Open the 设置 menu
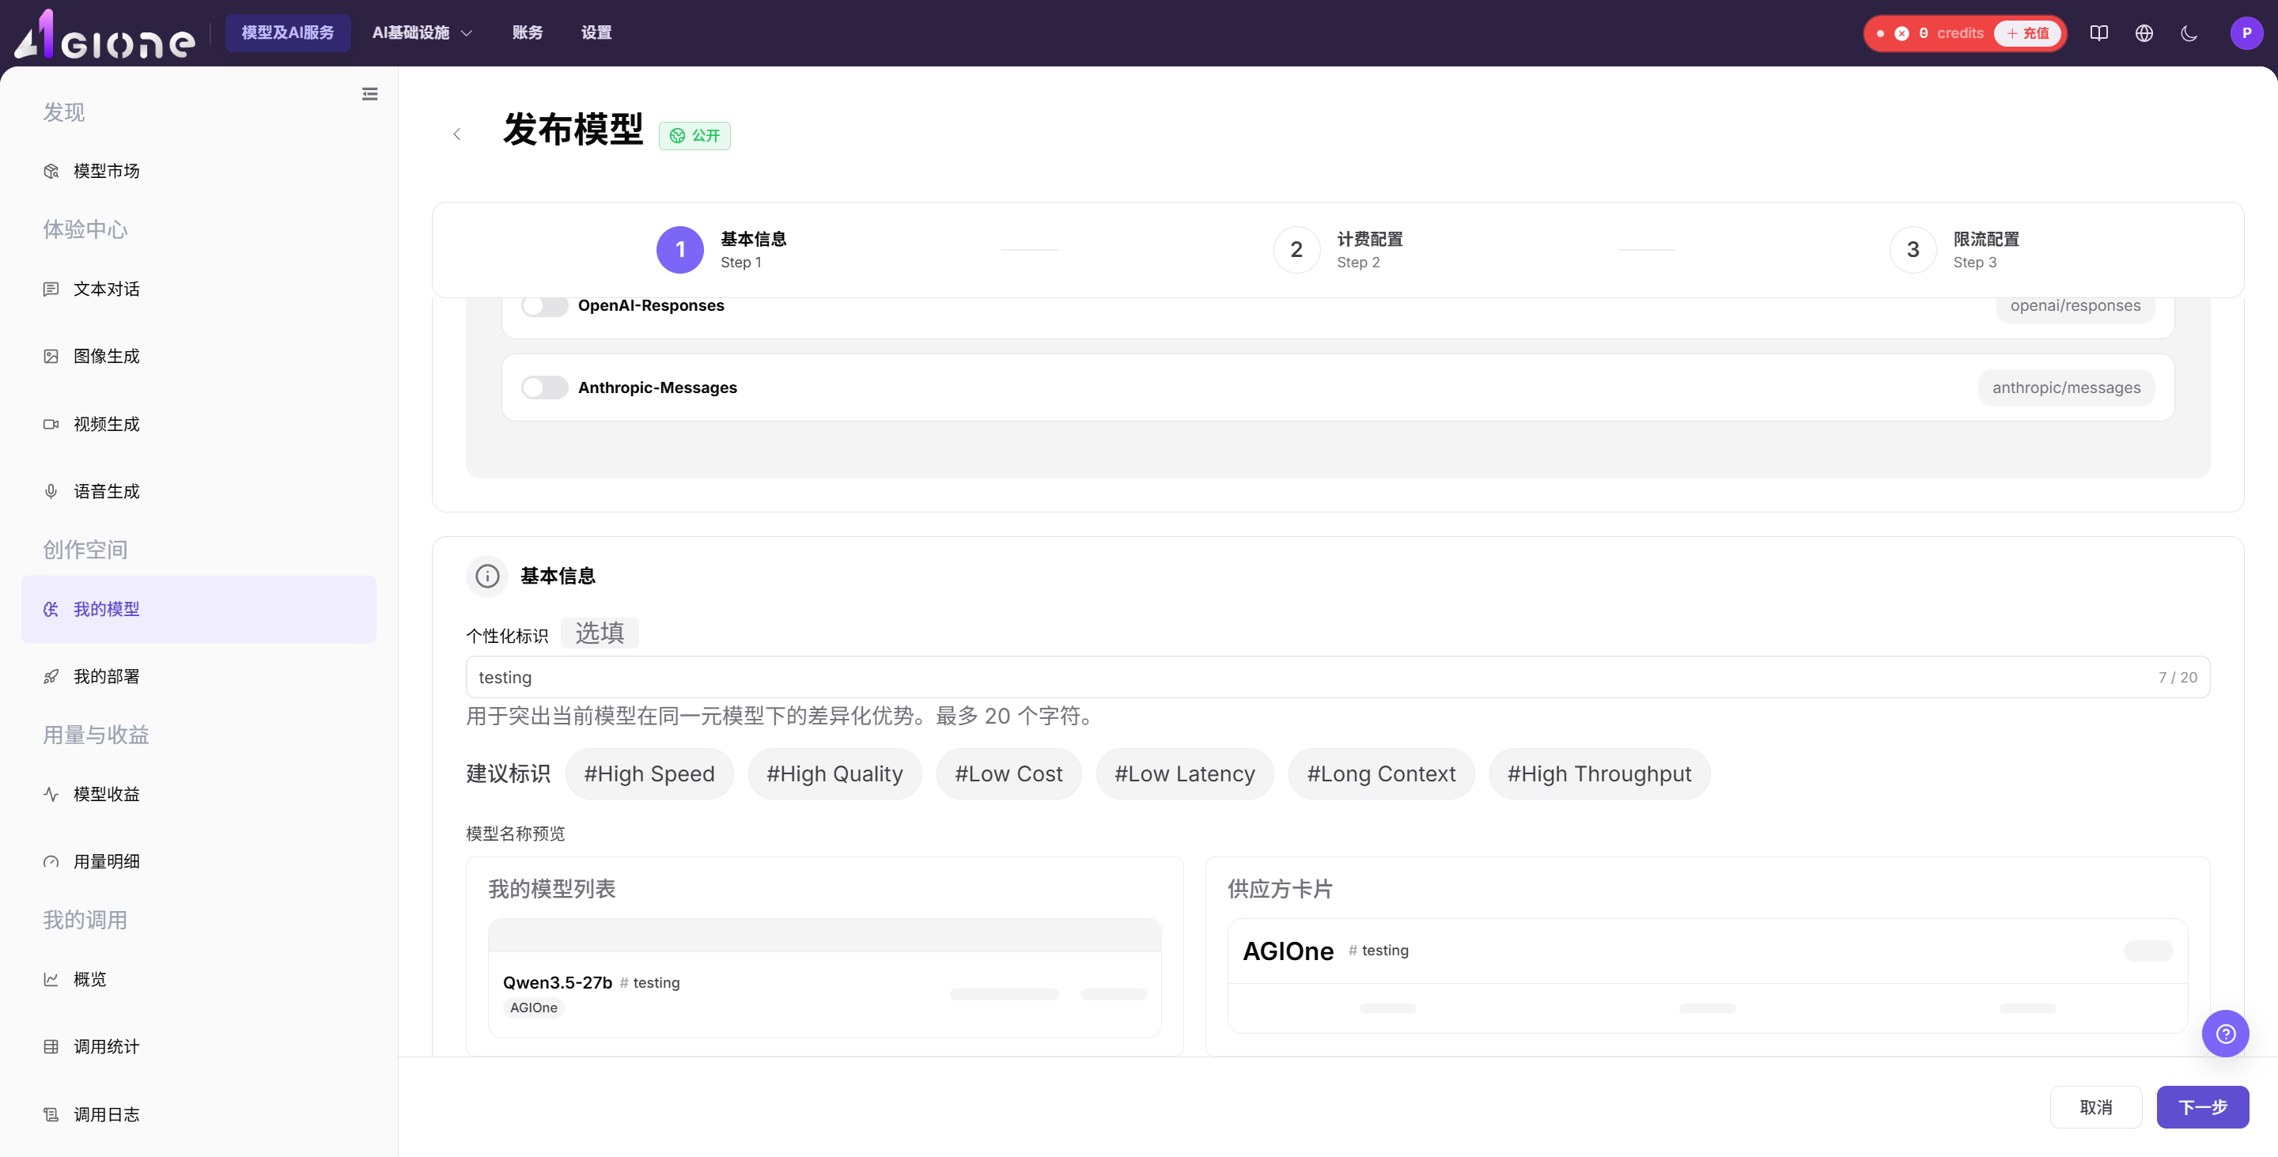Screen dimensions: 2278x1157 [x=596, y=32]
